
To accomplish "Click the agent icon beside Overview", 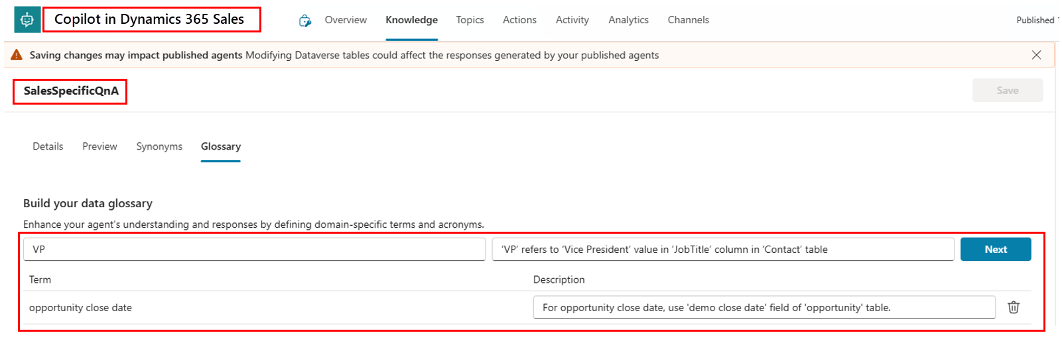I will (x=305, y=21).
